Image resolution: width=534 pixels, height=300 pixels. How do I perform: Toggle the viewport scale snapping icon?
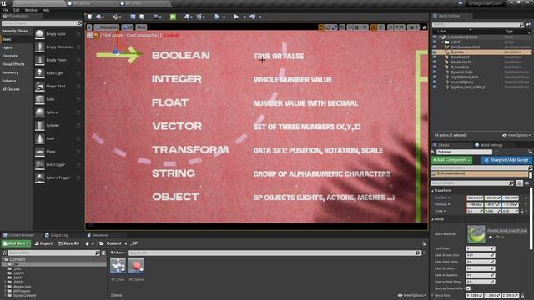390,27
